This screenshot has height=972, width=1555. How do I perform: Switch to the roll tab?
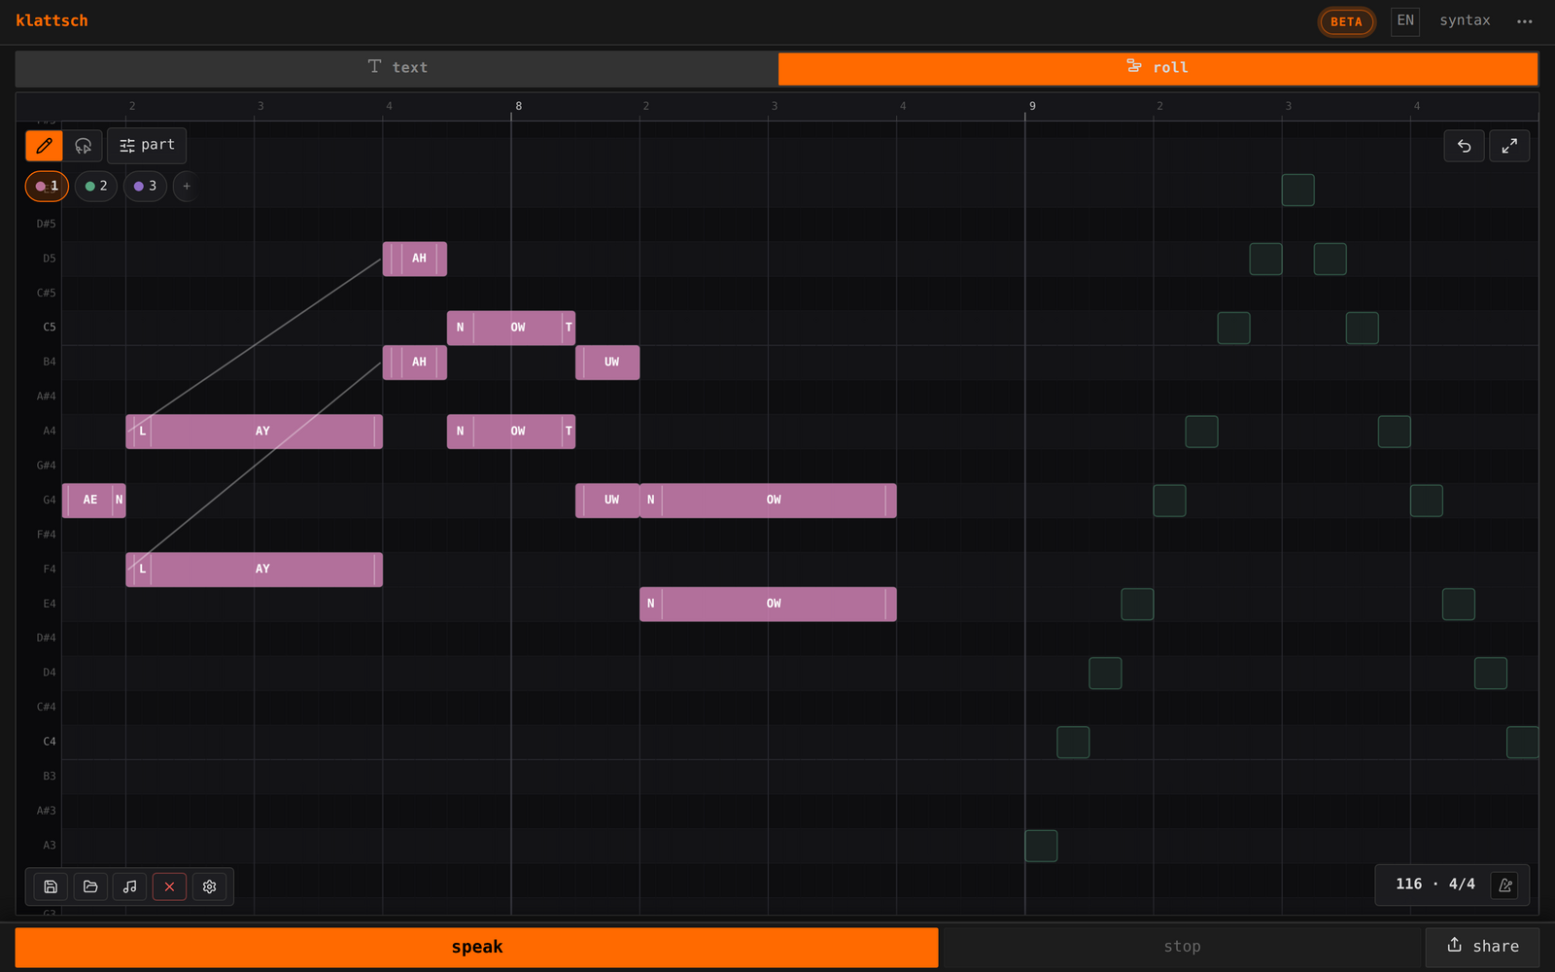(1158, 68)
